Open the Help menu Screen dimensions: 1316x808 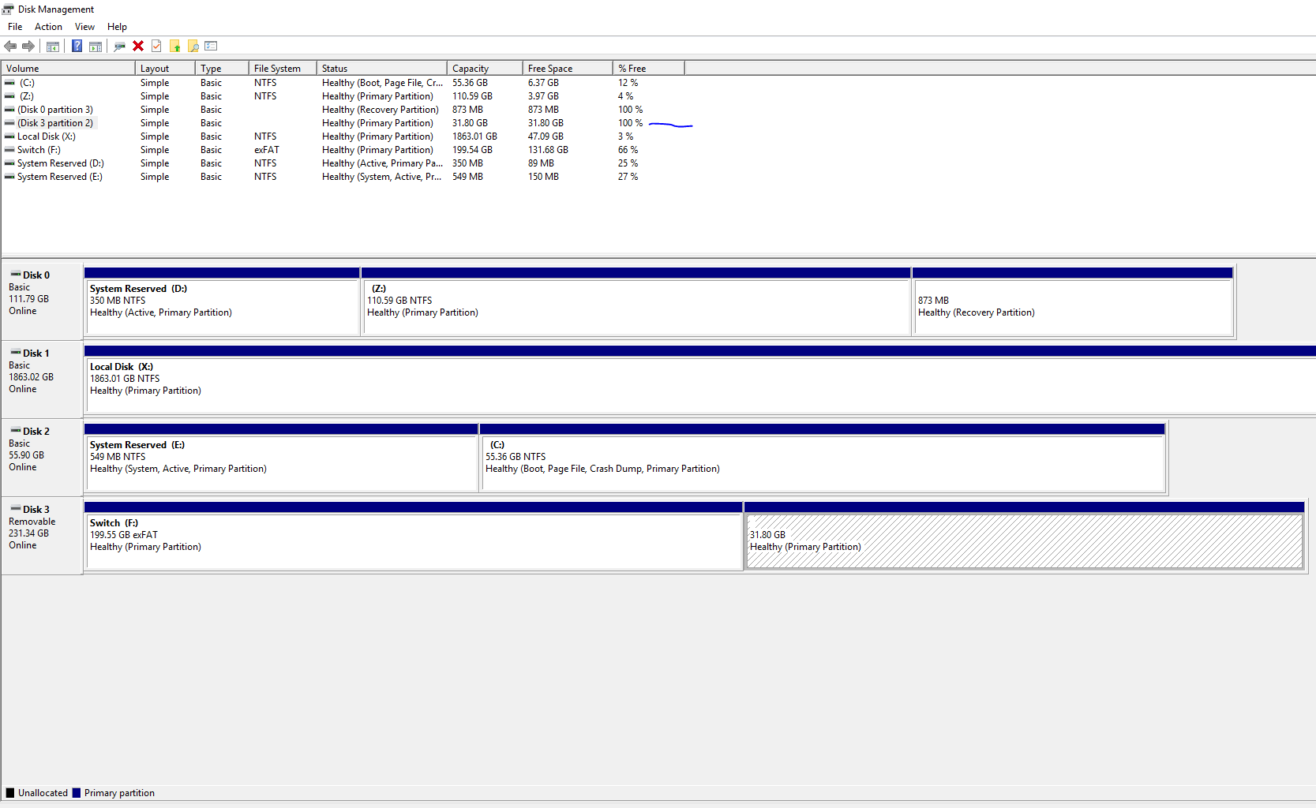[117, 27]
